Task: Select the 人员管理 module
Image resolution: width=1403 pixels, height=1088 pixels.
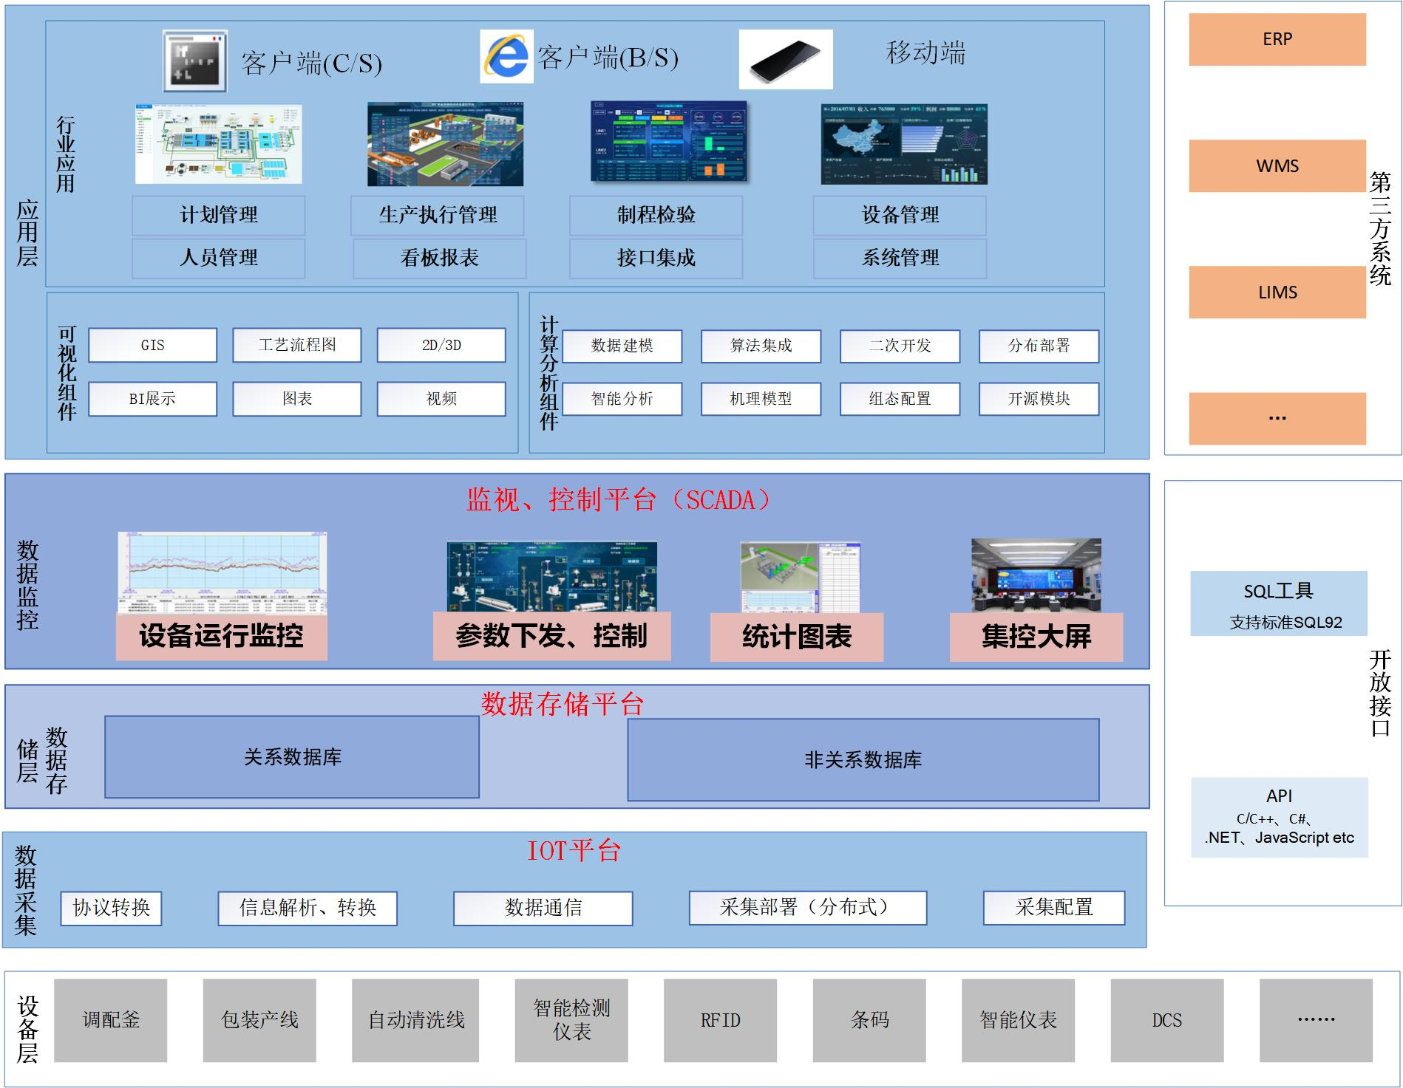Action: (x=219, y=258)
